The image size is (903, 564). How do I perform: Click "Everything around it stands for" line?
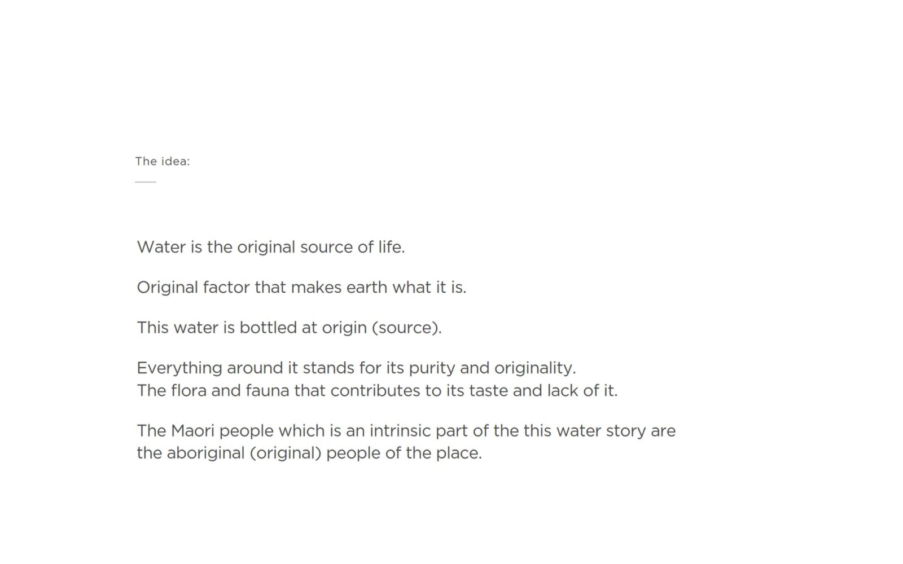tap(356, 368)
